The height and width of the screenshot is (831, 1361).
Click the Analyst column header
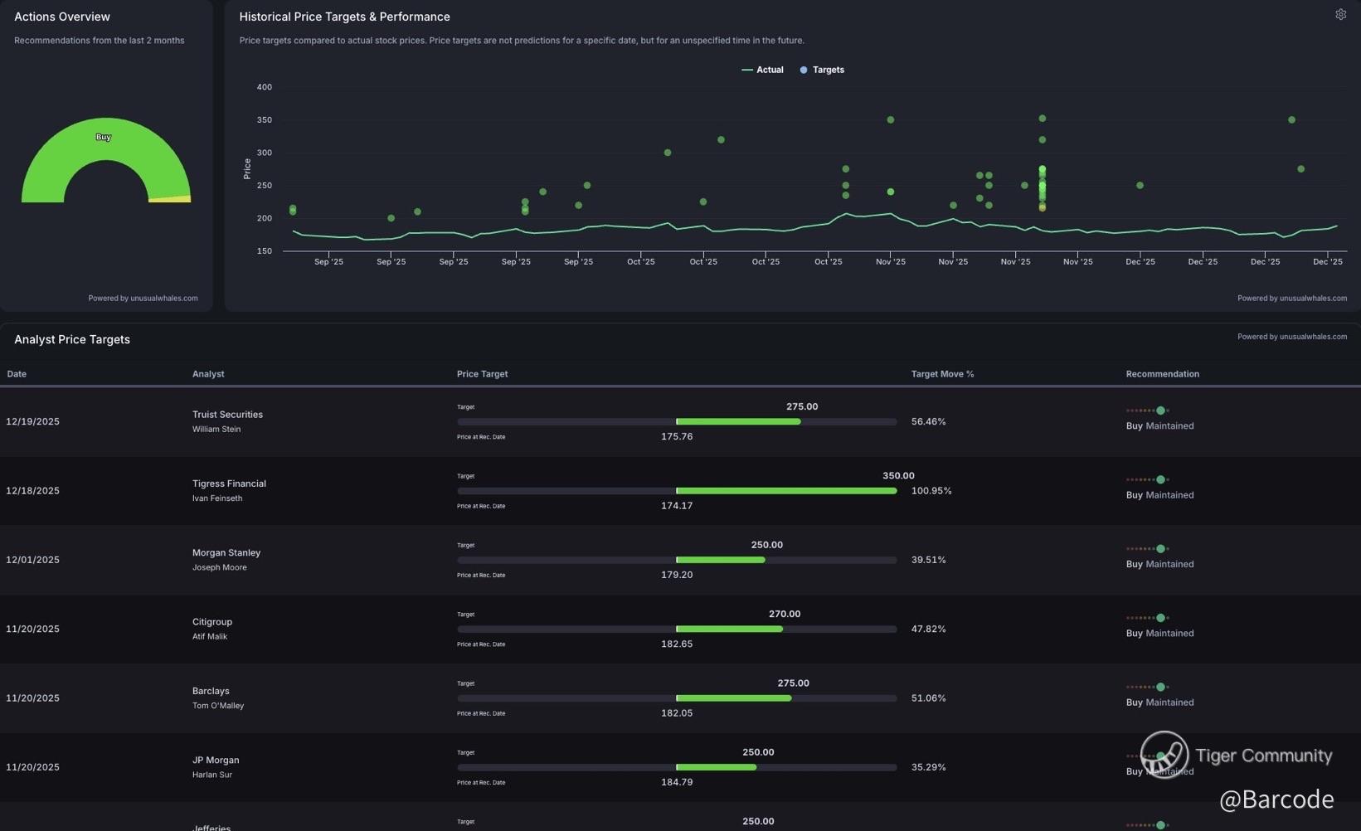[x=208, y=374]
